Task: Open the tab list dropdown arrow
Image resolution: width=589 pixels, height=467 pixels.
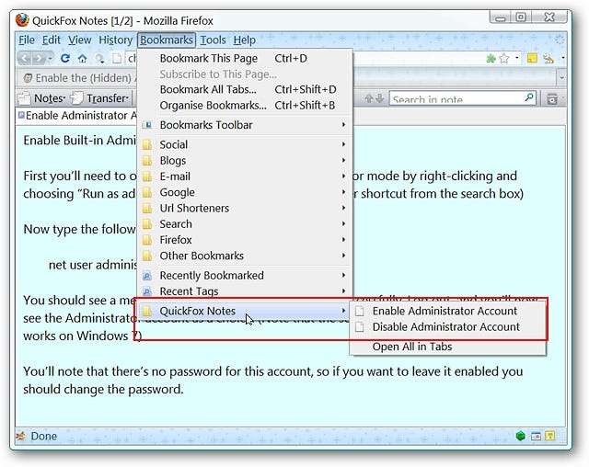Action: (x=562, y=77)
